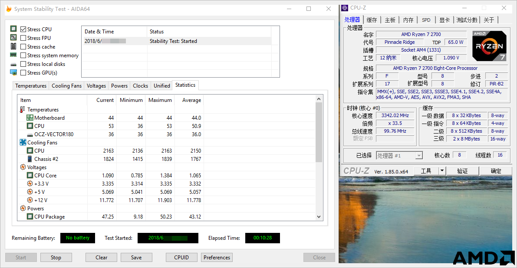Select the Stability Test: Started log row

pos(177,41)
